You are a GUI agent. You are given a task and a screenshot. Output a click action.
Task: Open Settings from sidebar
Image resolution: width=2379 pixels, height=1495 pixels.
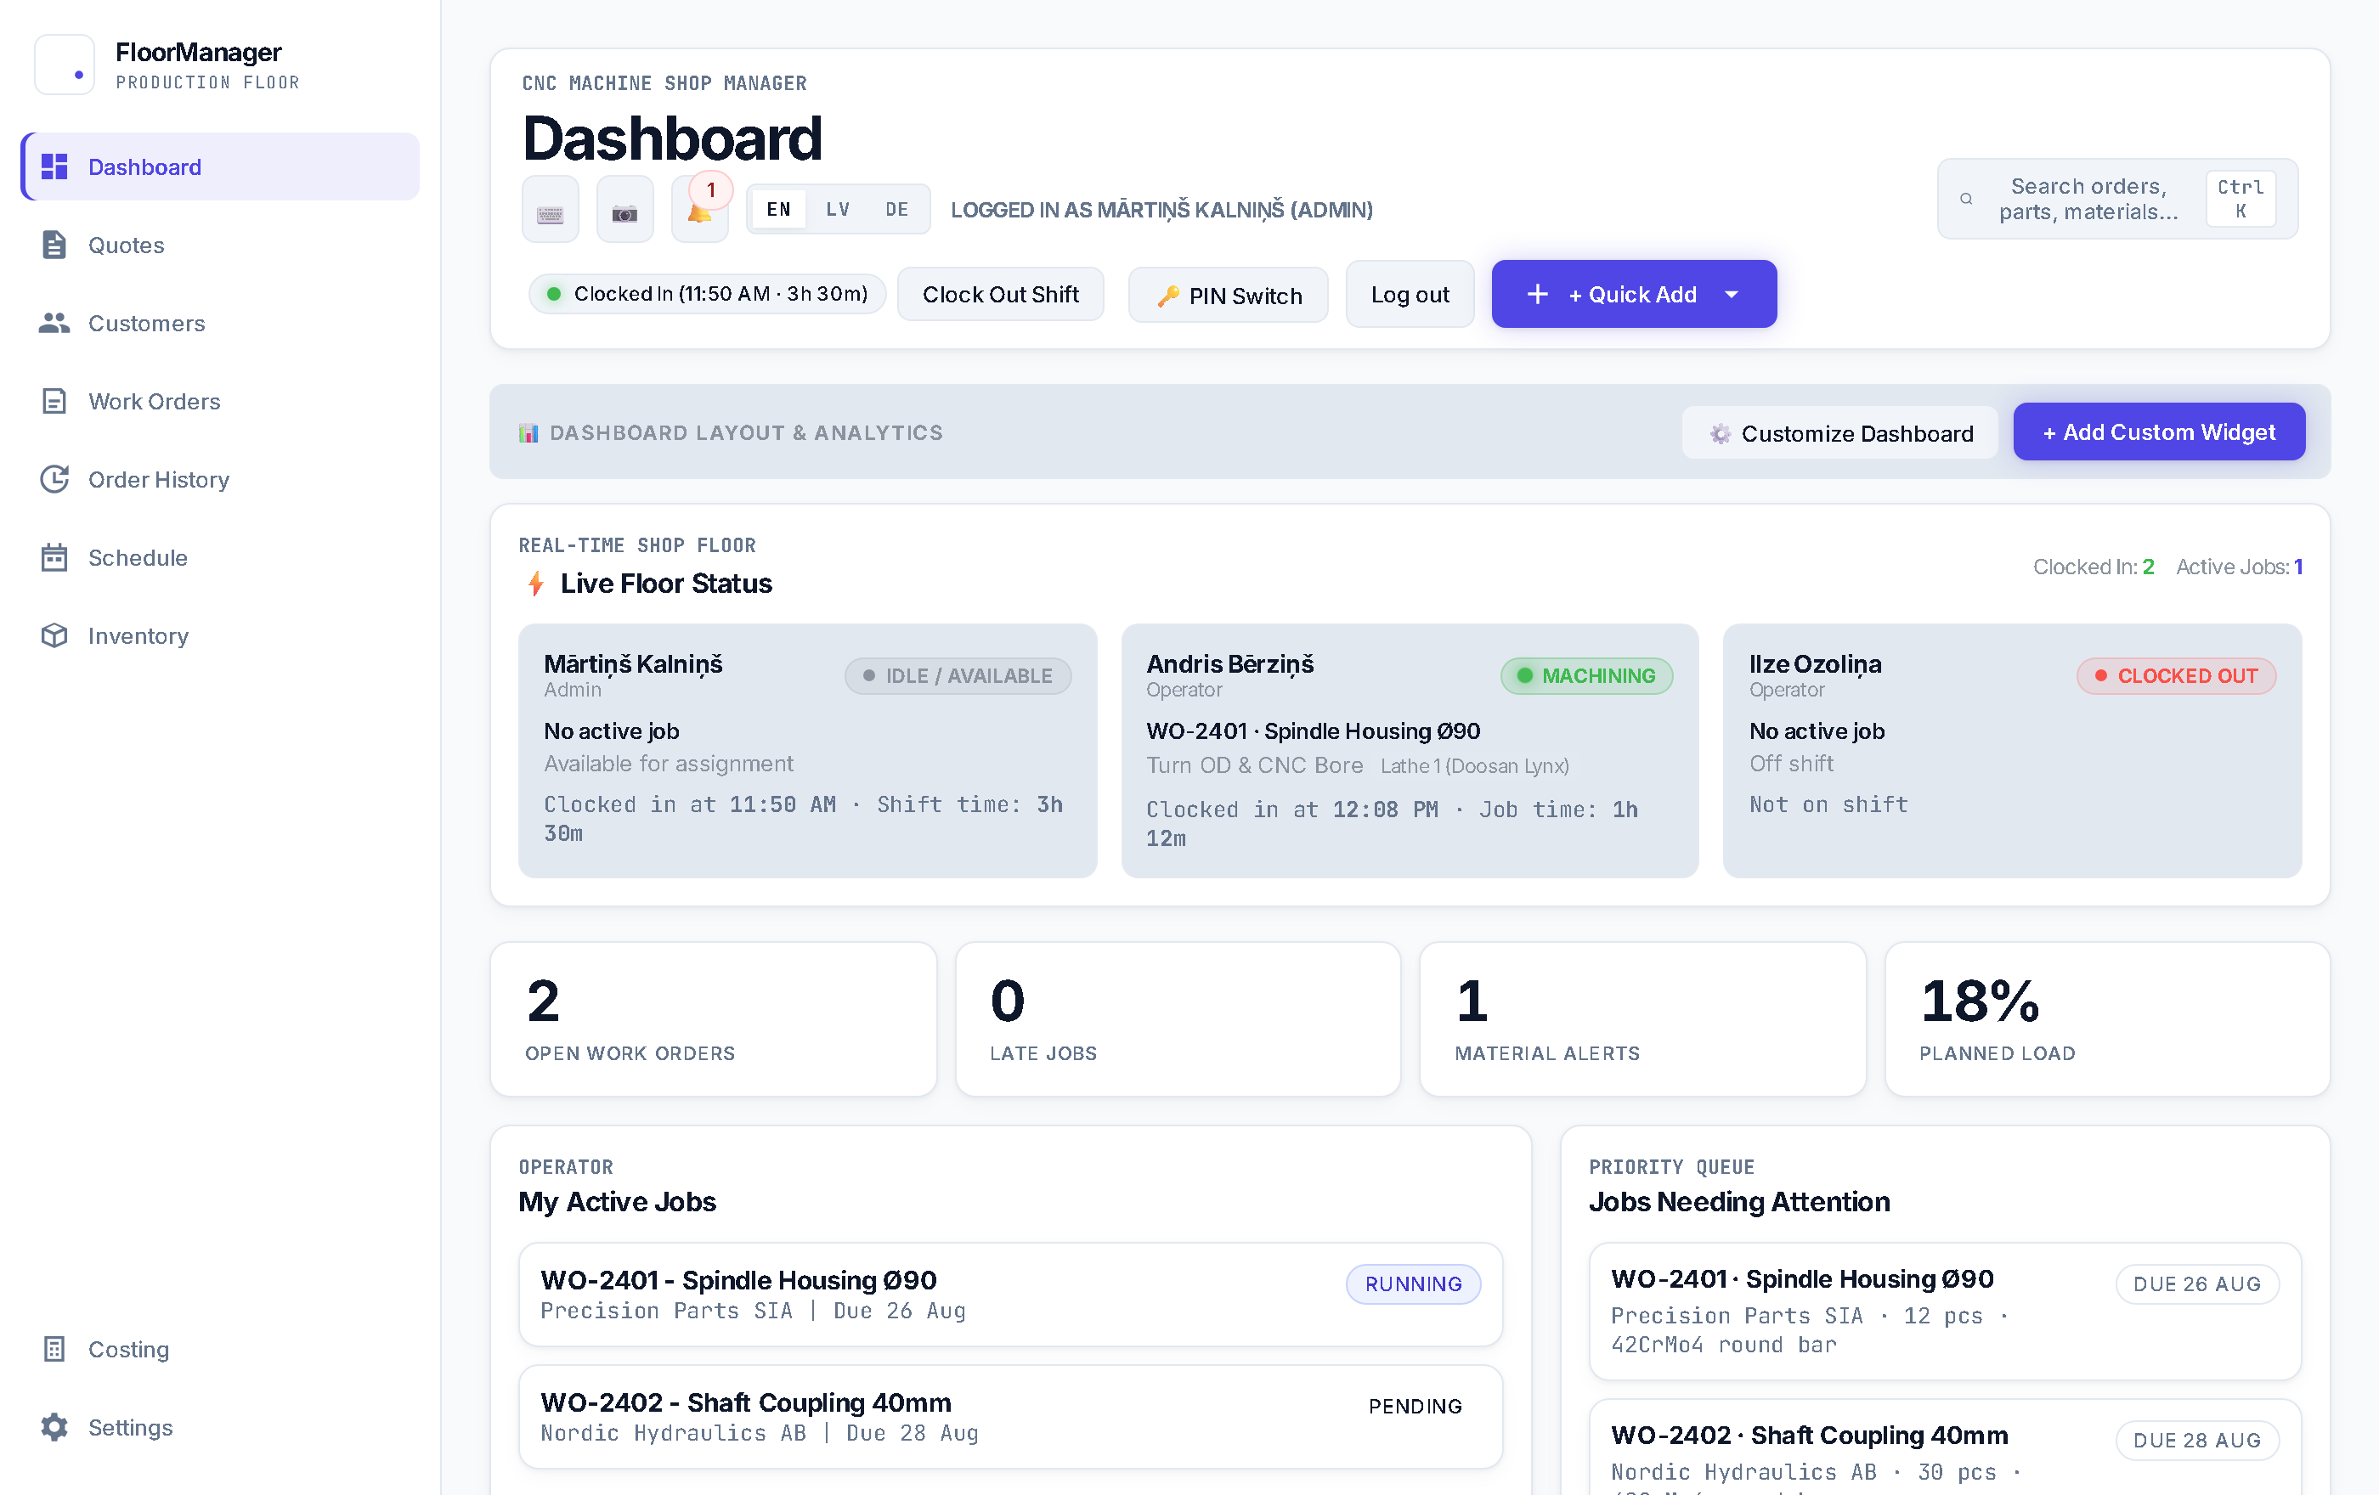(220, 1427)
